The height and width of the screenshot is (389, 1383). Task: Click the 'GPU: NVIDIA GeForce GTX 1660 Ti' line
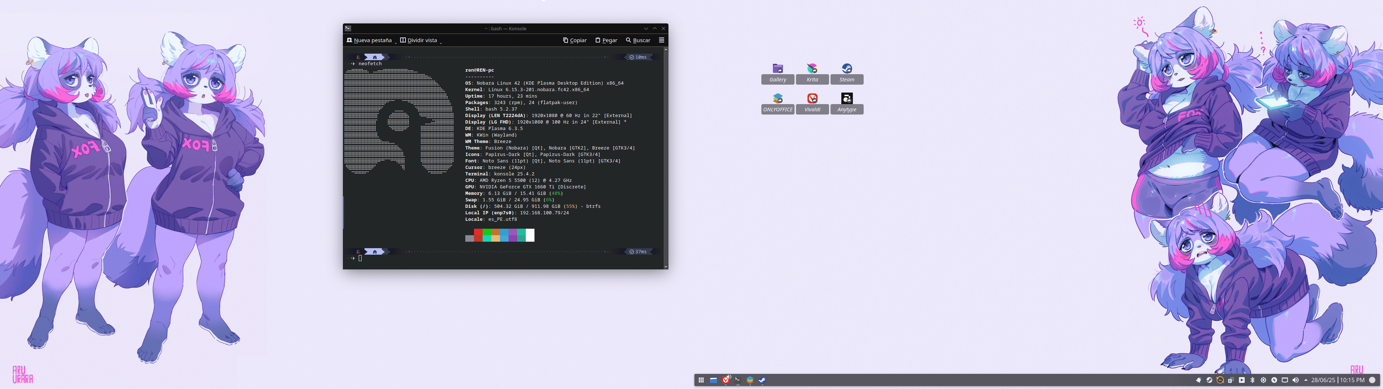click(x=525, y=187)
